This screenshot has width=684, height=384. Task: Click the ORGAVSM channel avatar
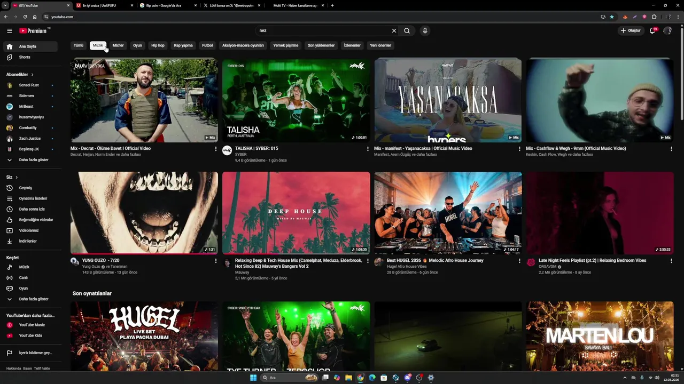pos(531,262)
